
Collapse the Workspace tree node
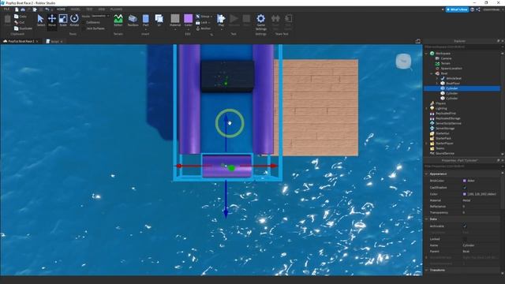(x=427, y=53)
